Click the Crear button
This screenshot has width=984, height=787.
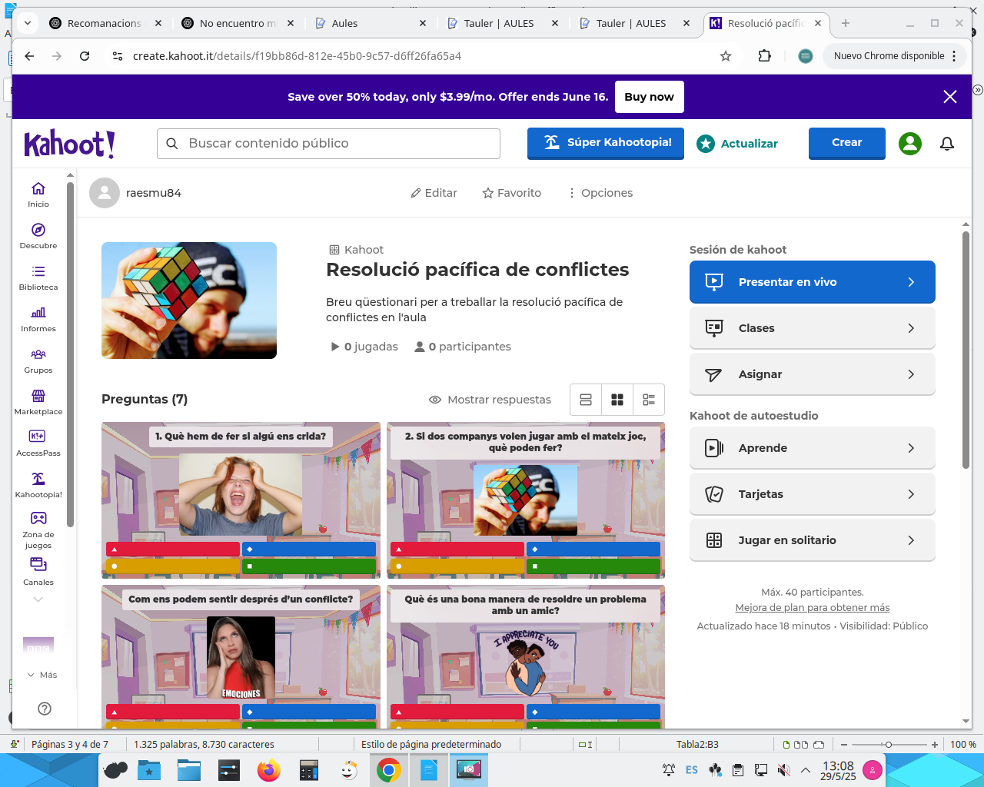coord(847,143)
